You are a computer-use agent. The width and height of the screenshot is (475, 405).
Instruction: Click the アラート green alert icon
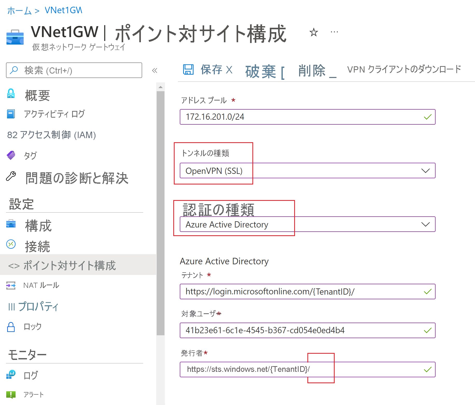click(11, 395)
